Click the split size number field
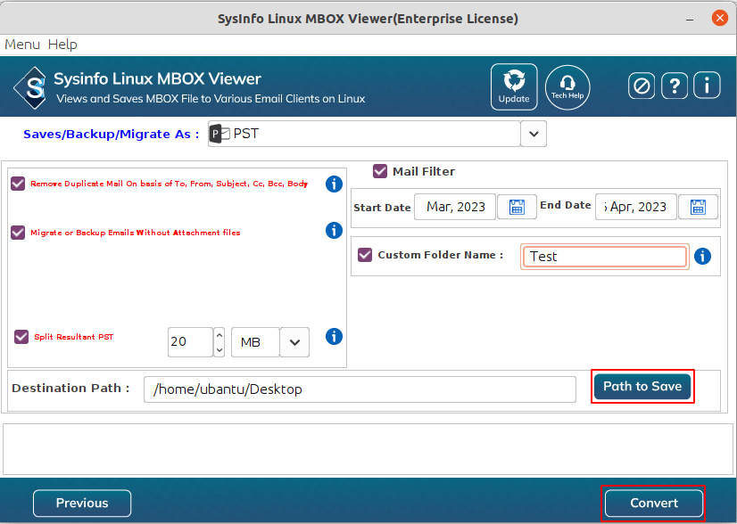 tap(190, 342)
